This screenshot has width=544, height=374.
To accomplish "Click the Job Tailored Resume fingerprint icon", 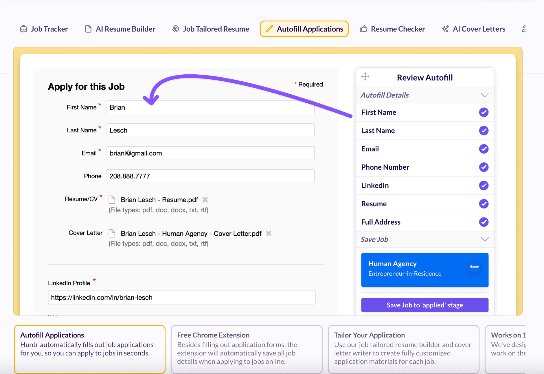I will click(176, 29).
